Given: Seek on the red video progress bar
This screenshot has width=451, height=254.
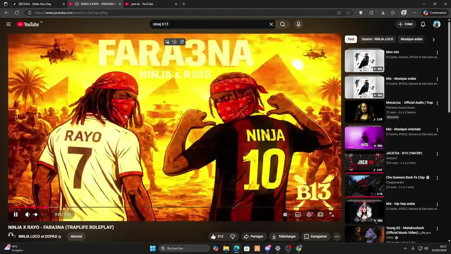Looking at the screenshot, I should pos(175,207).
